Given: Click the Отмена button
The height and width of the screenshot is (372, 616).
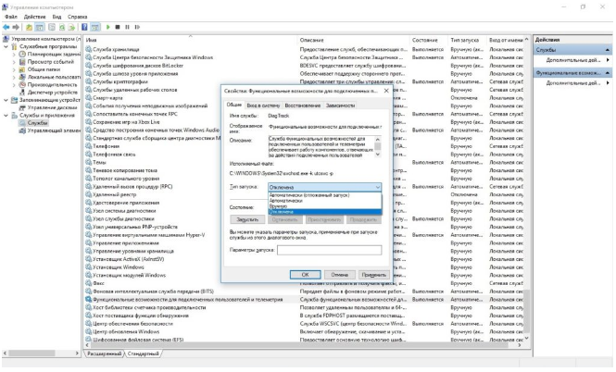Looking at the screenshot, I should 339,275.
